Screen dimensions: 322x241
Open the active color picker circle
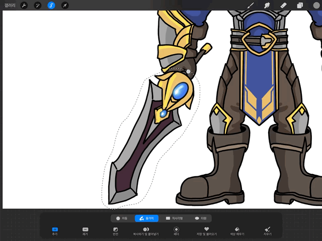pos(316,5)
